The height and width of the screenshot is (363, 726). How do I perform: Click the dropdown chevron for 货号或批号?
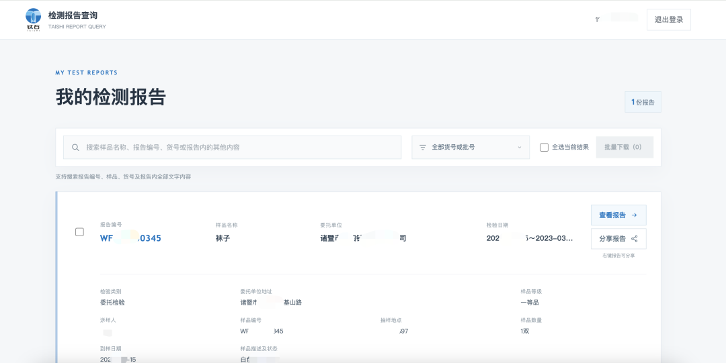click(x=520, y=148)
